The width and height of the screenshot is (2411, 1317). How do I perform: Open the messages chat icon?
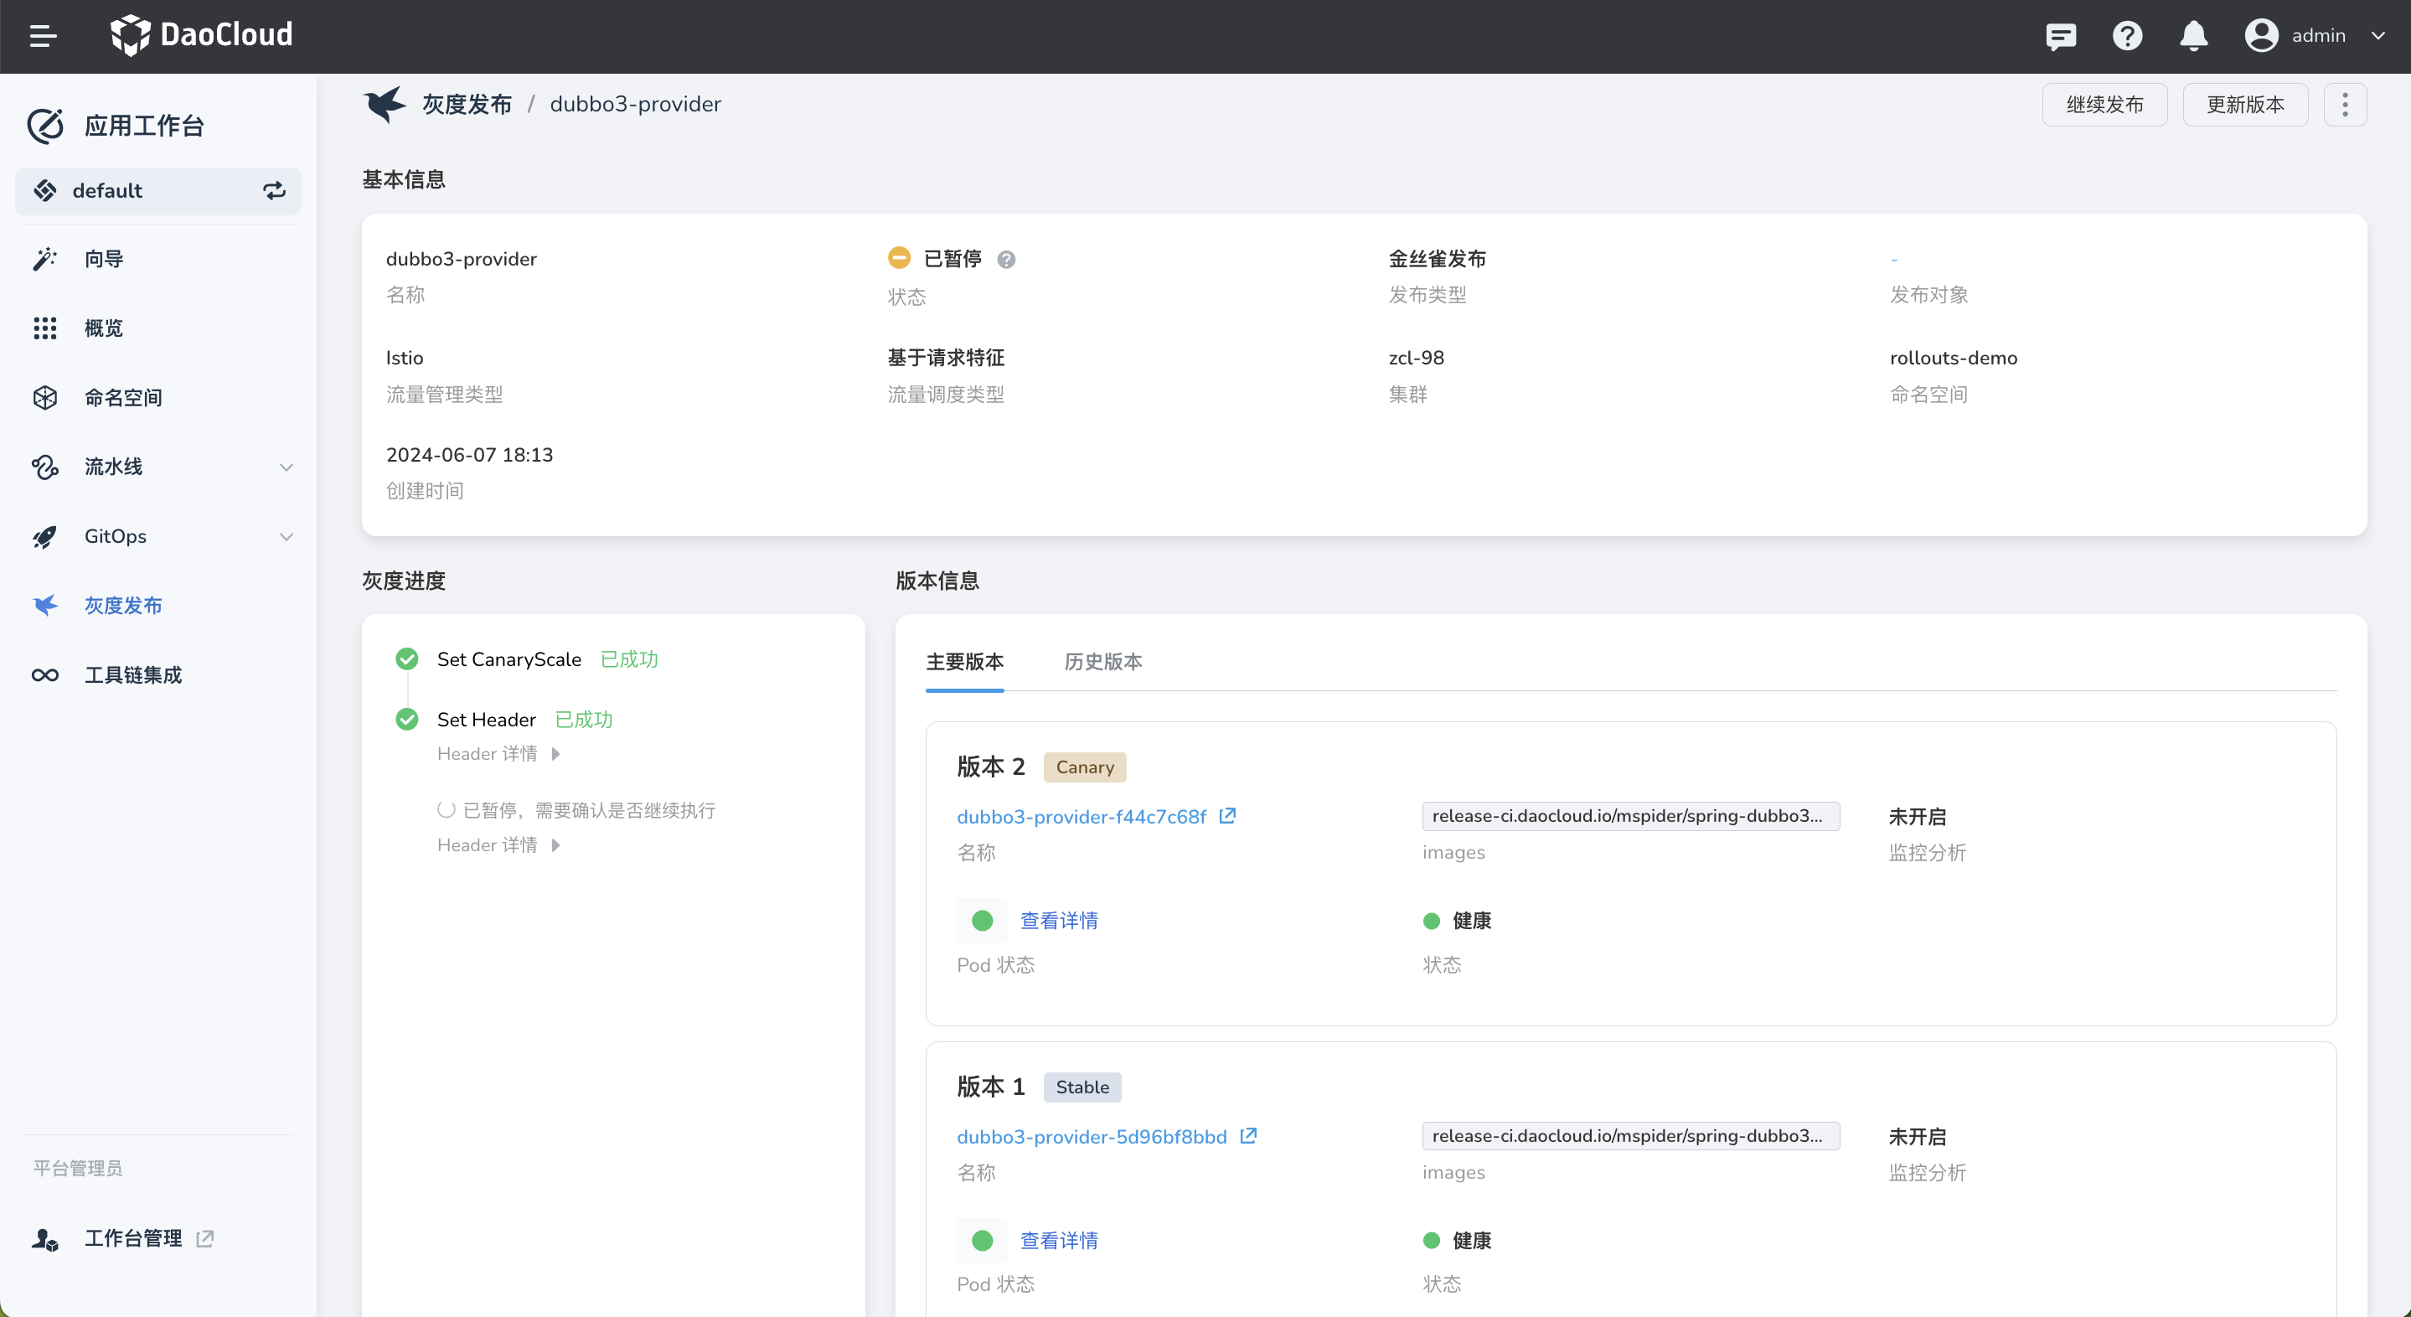point(2060,35)
